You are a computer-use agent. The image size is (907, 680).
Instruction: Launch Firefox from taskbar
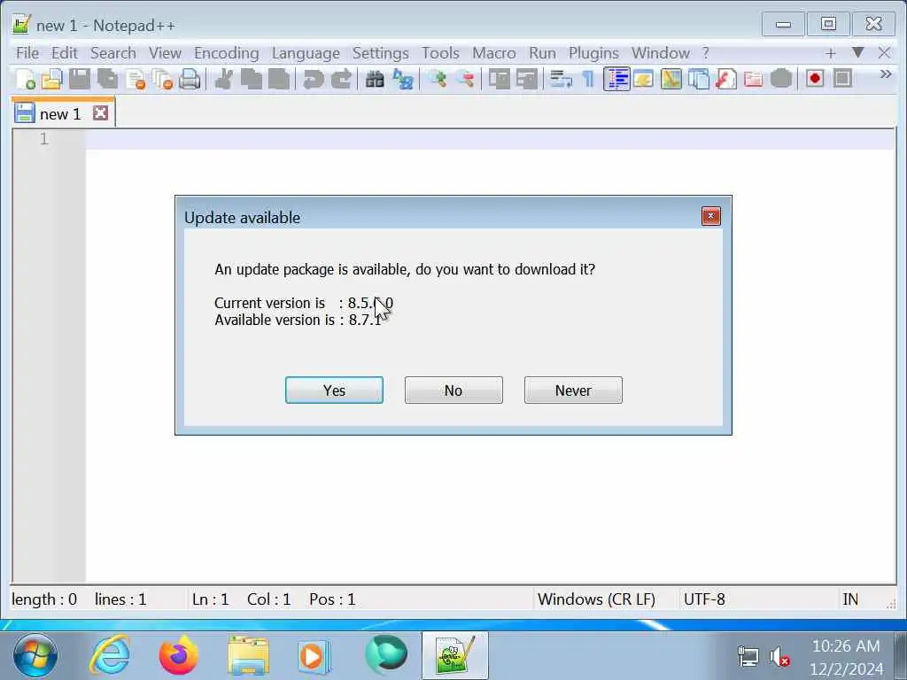pos(179,656)
